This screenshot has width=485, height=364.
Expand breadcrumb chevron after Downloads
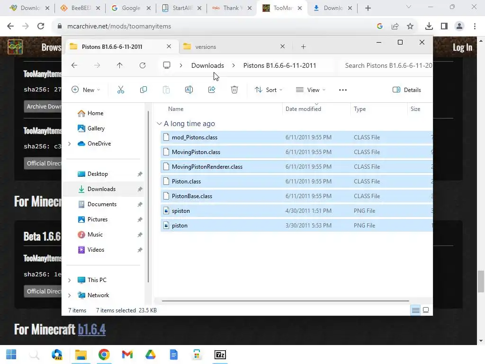(x=234, y=65)
